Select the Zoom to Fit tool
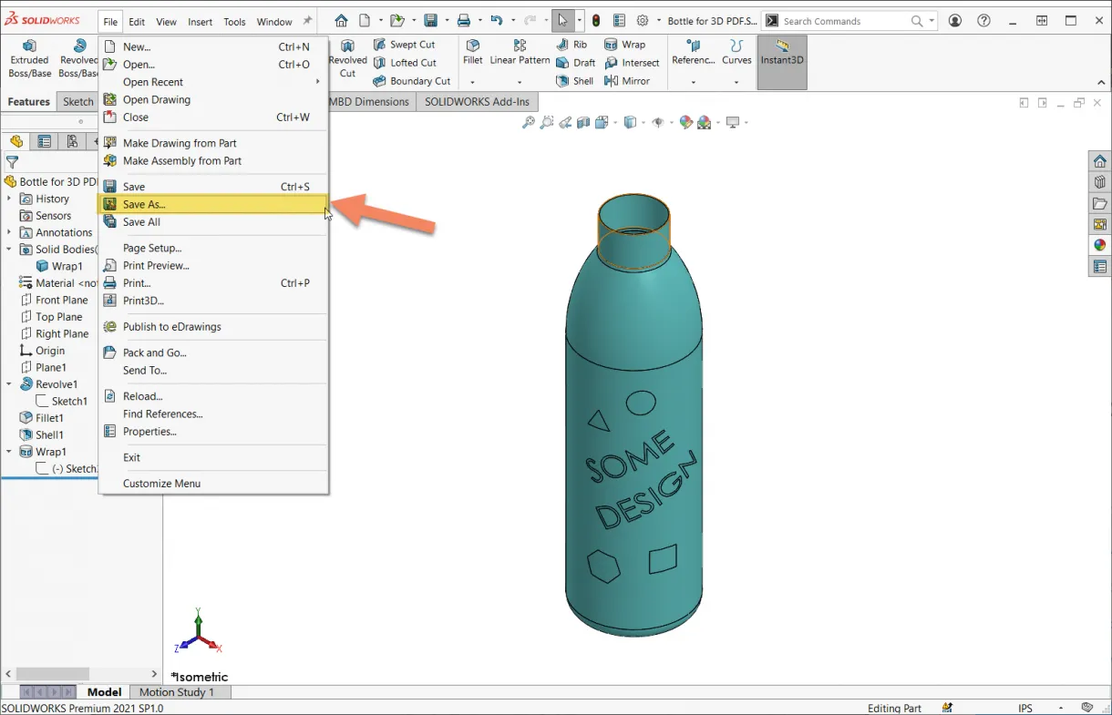 (527, 122)
